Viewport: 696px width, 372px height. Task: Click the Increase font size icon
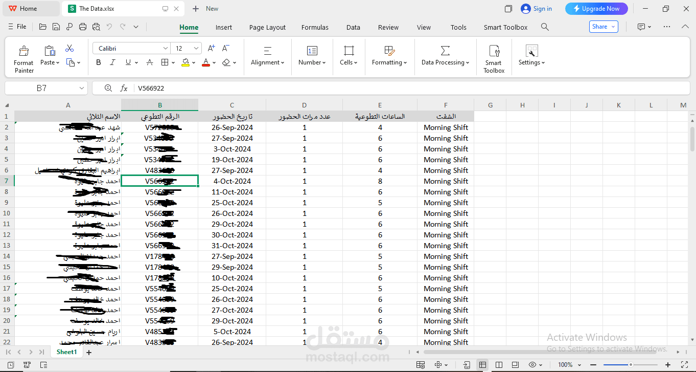point(211,48)
